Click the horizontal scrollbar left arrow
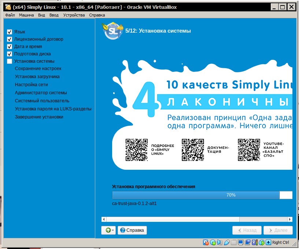 (x=104, y=219)
